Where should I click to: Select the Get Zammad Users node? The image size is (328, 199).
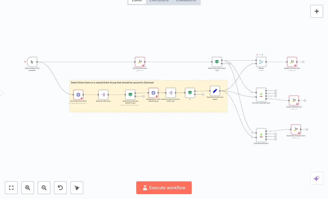click(x=140, y=62)
